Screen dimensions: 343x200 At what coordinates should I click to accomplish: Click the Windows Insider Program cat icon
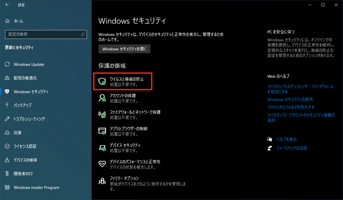point(8,187)
